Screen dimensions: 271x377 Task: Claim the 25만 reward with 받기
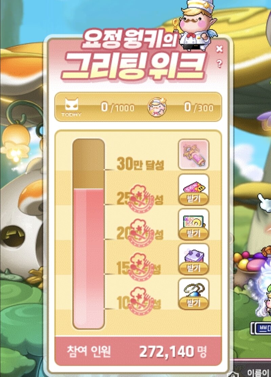[x=194, y=199]
